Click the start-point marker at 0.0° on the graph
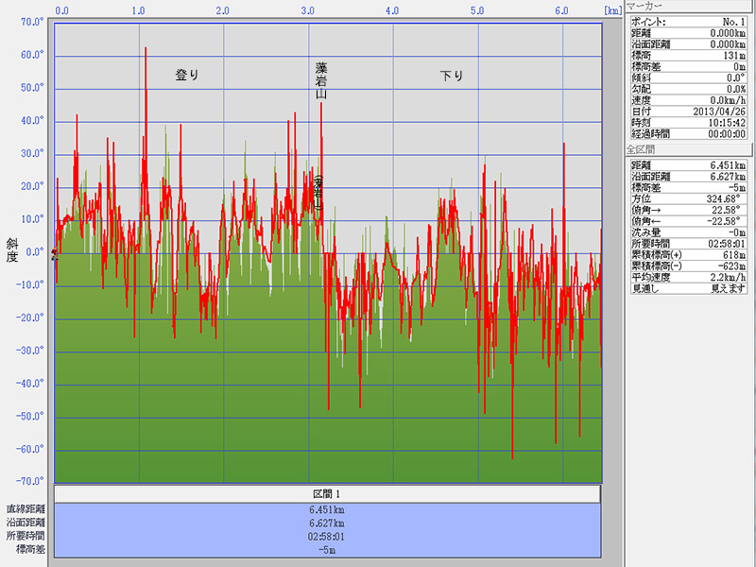Viewport: 756px width, 567px height. (x=54, y=253)
